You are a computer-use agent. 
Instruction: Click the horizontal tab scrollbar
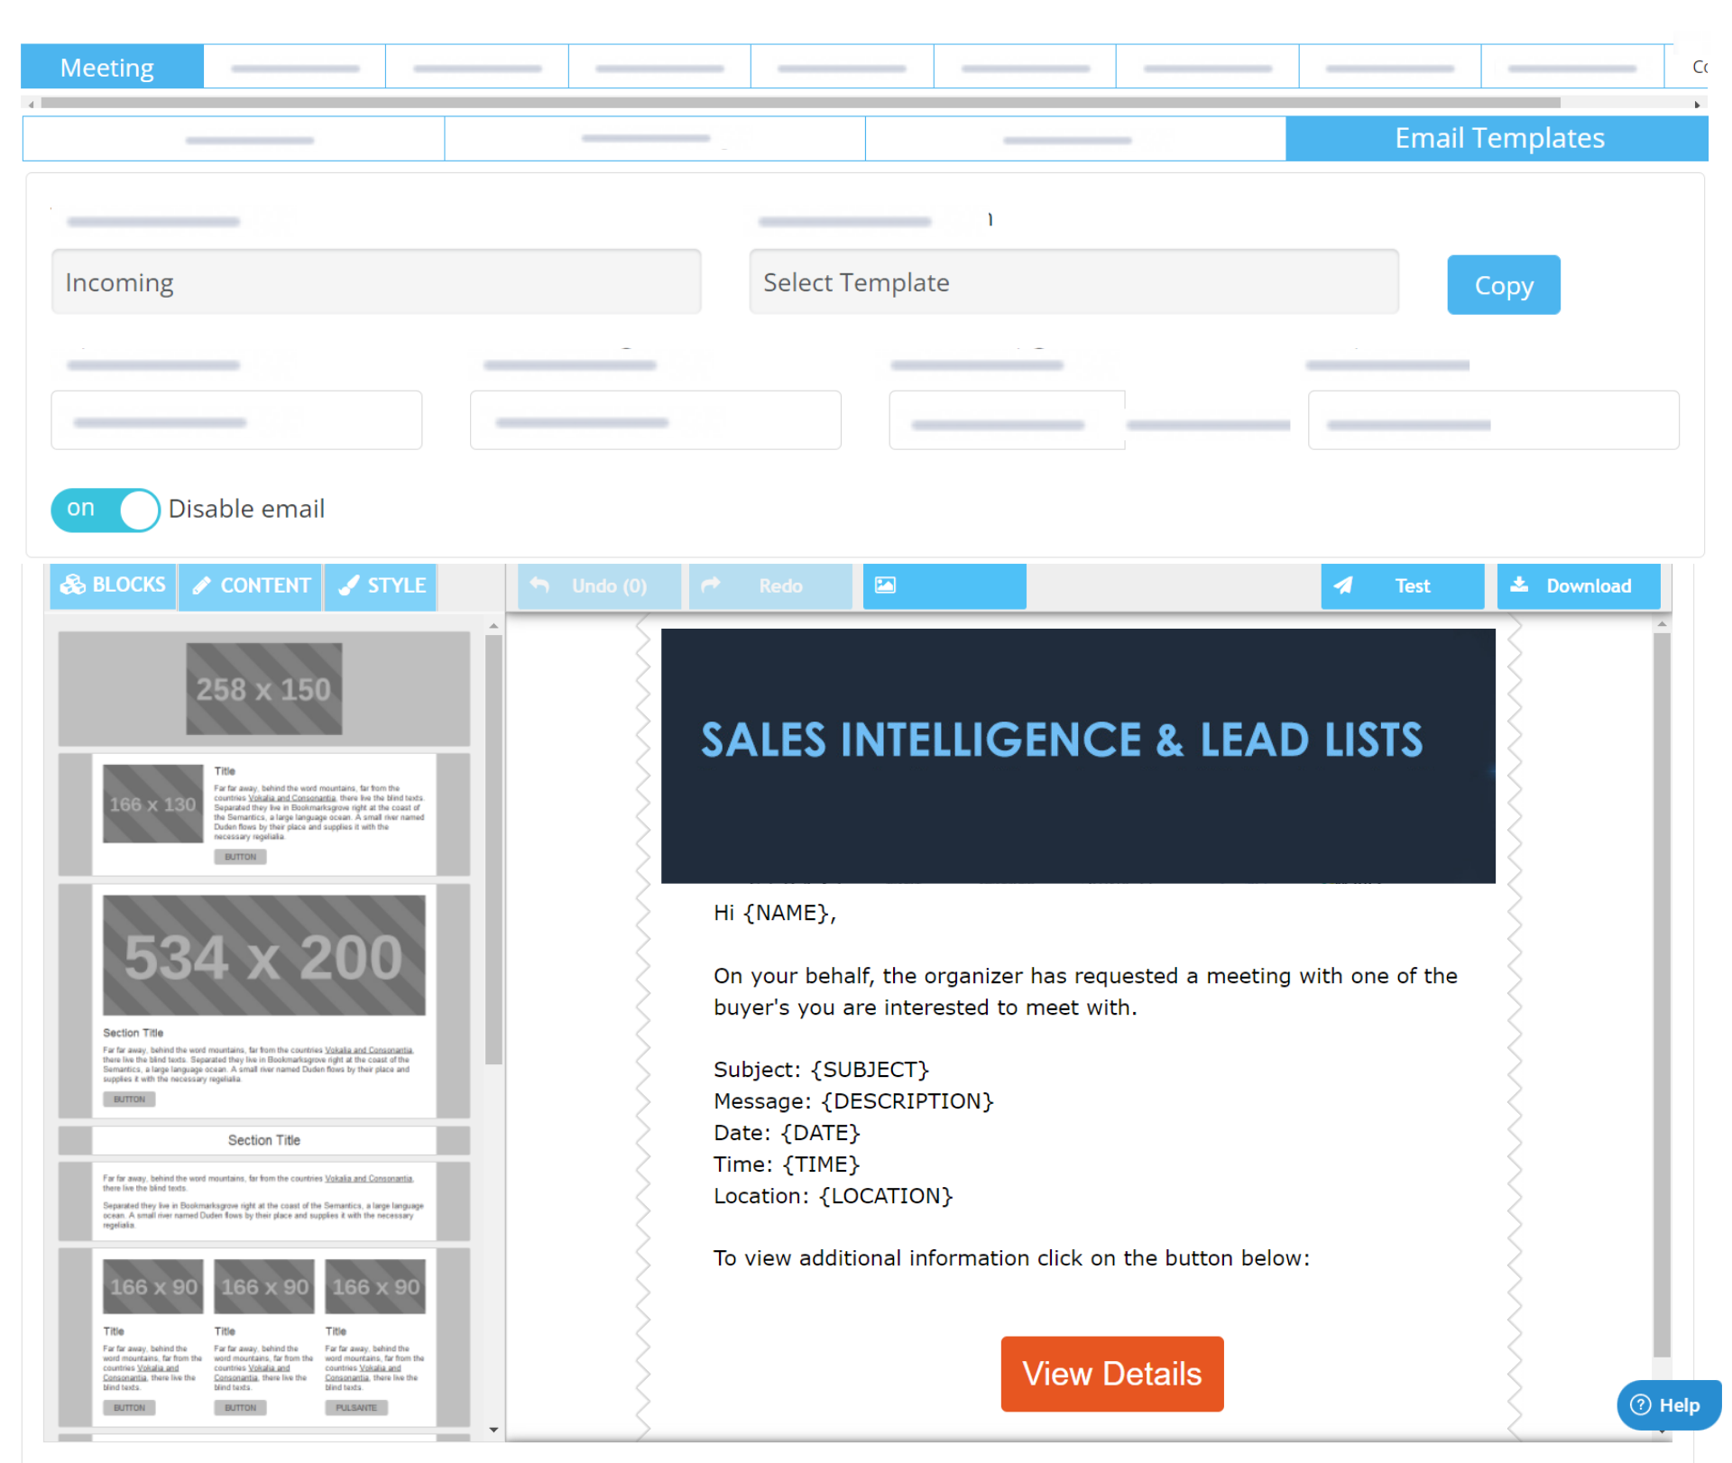tap(800, 104)
